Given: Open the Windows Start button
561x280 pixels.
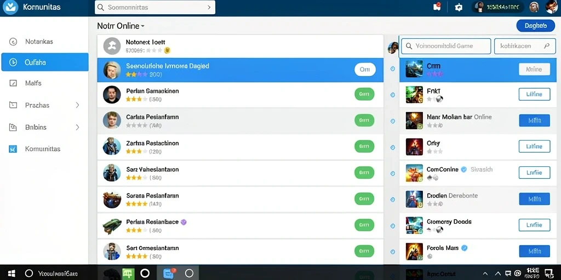Looking at the screenshot, I should click(12, 273).
